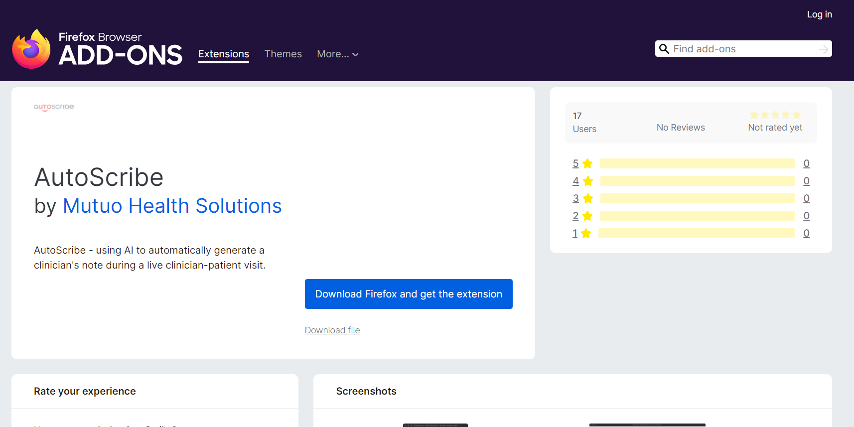This screenshot has height=427, width=854.
Task: Click the AutoScribe description text
Action: tap(149, 258)
